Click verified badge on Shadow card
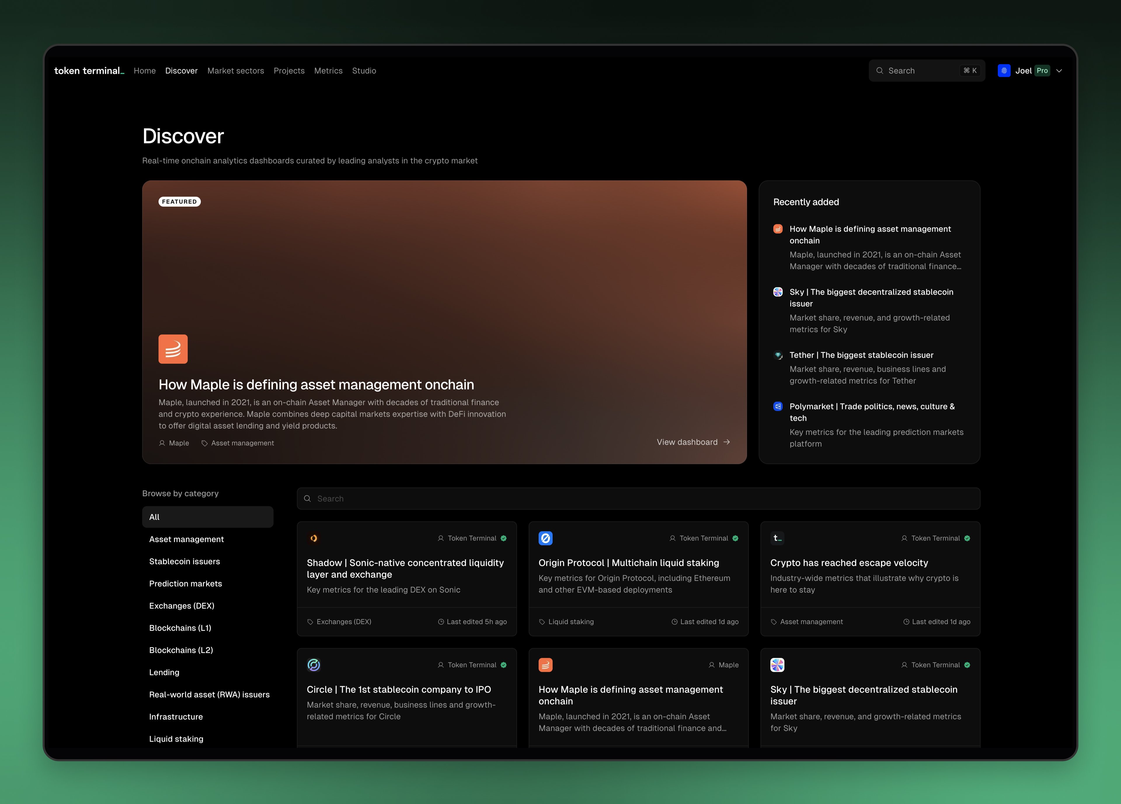 tap(504, 538)
